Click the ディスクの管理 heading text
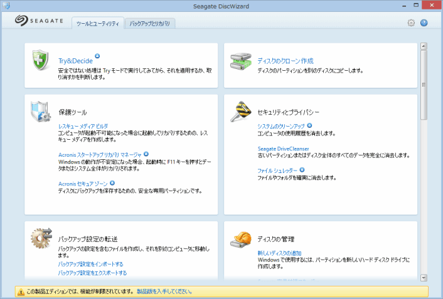Image resolution: width=443 pixels, height=299 pixels. 275,239
